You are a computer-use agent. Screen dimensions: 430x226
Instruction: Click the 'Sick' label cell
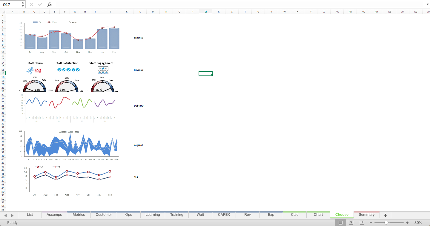136,177
